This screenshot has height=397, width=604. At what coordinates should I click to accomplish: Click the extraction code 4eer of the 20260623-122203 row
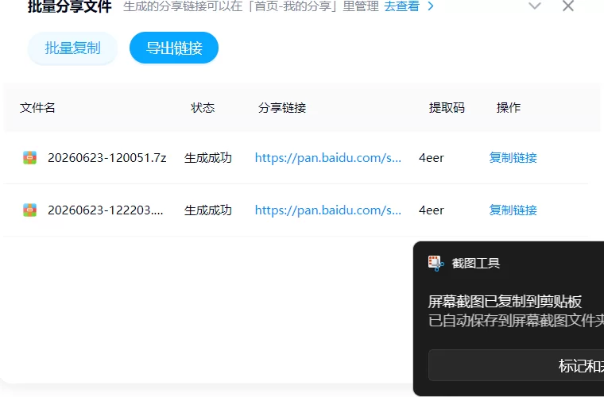tap(432, 210)
